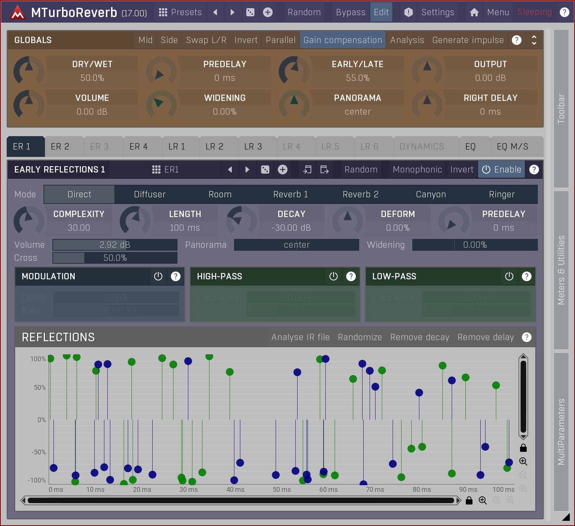Open the Presets browser
Screen dimensions: 575x526
click(180, 12)
